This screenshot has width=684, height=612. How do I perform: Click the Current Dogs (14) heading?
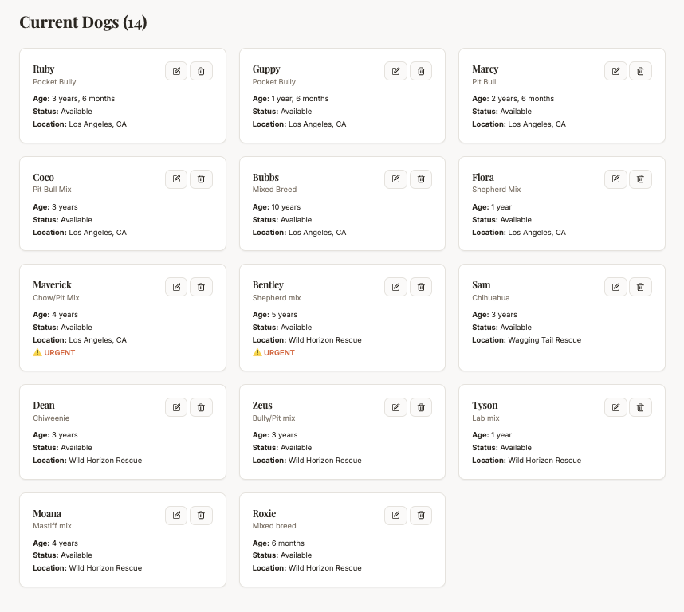point(83,22)
